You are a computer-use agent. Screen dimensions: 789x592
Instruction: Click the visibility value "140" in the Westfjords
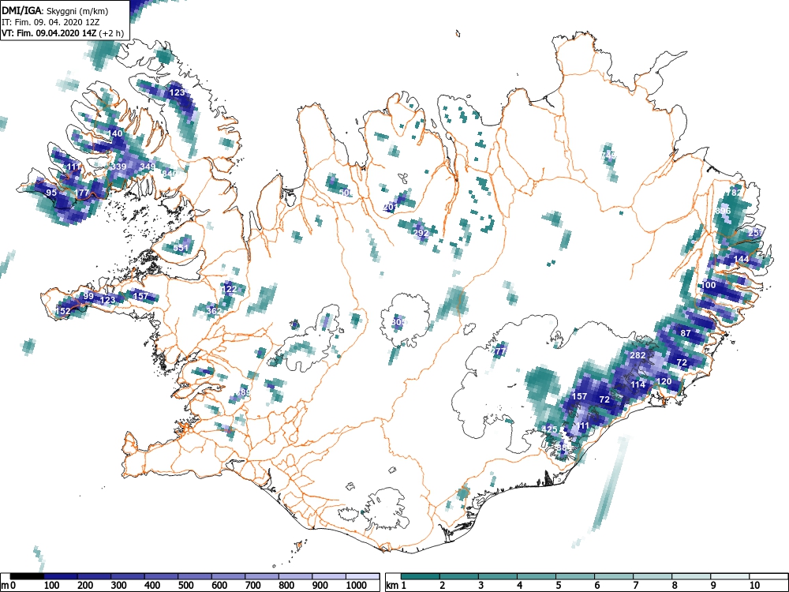[115, 133]
